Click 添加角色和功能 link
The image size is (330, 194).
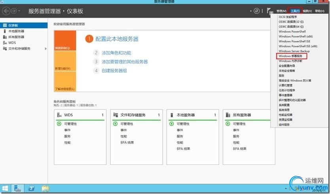pos(116,53)
